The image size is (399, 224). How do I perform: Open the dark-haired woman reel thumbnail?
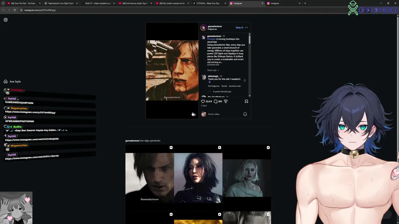pos(198,178)
